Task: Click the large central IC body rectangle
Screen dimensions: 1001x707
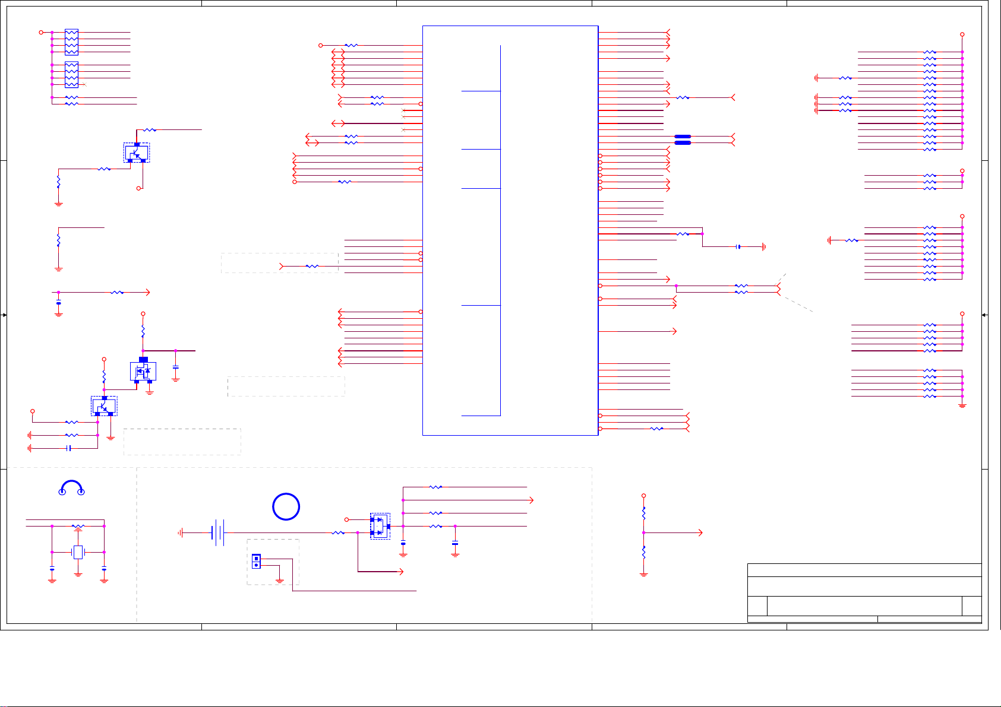Action: pos(510,230)
